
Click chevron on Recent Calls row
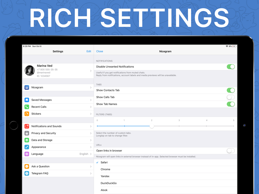point(91,107)
